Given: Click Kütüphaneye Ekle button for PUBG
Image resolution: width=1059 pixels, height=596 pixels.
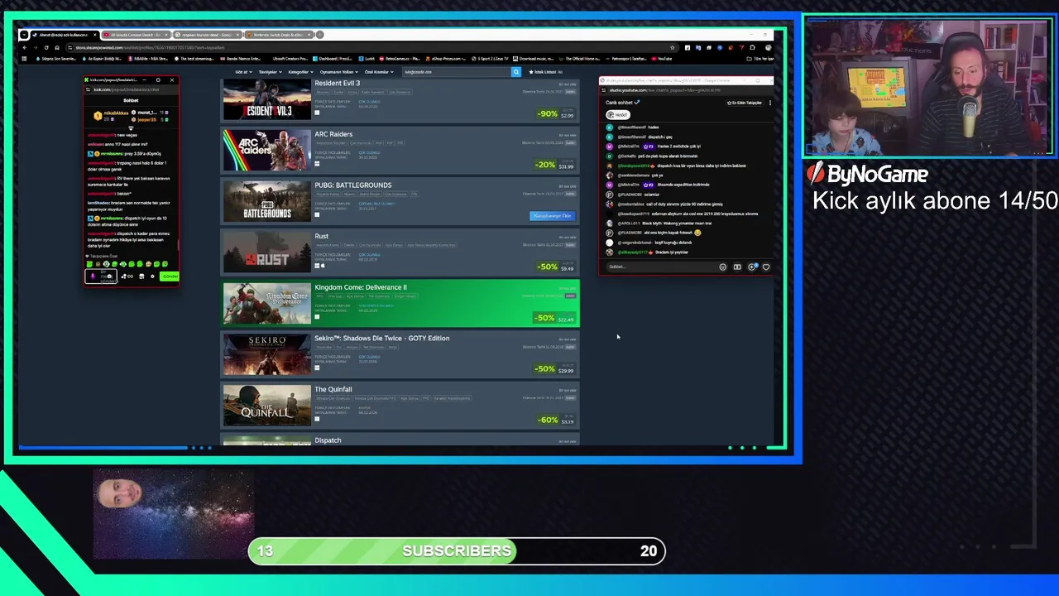Looking at the screenshot, I should pyautogui.click(x=552, y=216).
